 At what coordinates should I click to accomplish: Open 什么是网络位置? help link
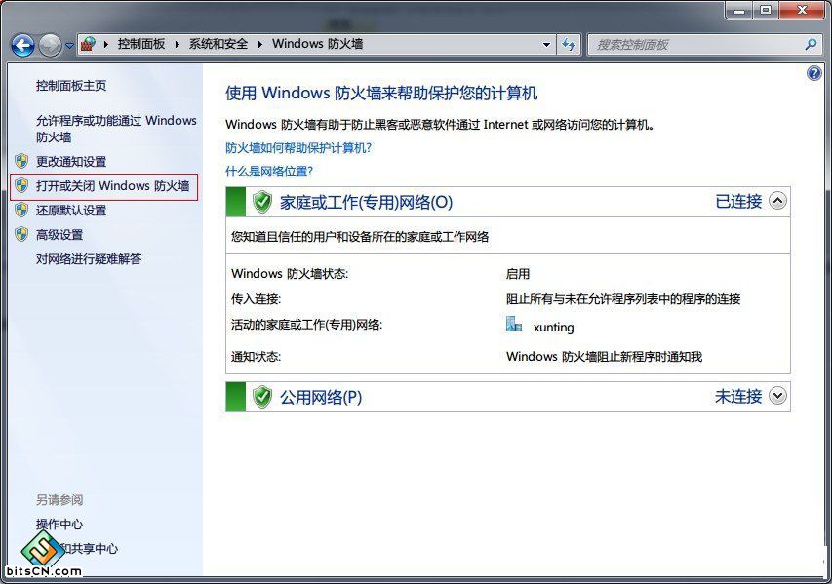[x=269, y=172]
